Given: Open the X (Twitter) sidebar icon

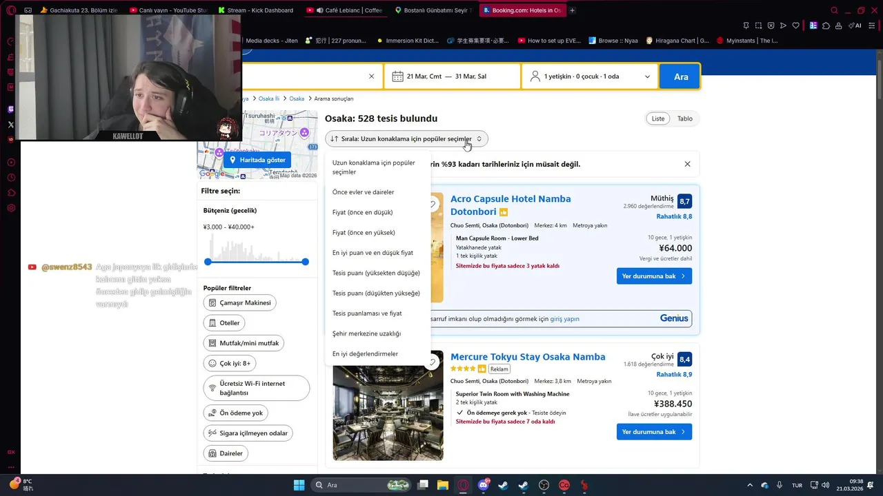Looking at the screenshot, I should [x=10, y=125].
